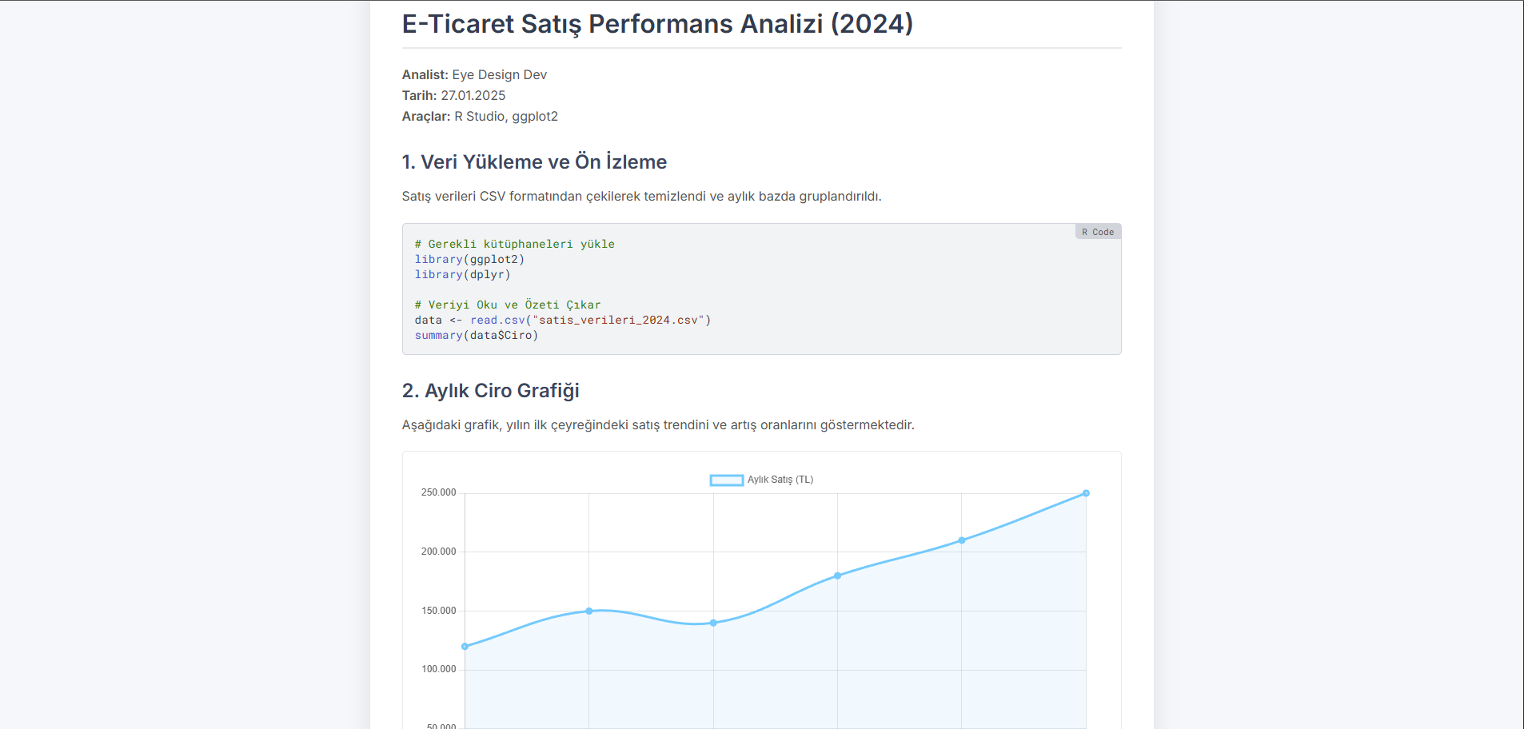Click the second data point at 150.000
Image resolution: width=1524 pixels, height=729 pixels.
(x=589, y=611)
